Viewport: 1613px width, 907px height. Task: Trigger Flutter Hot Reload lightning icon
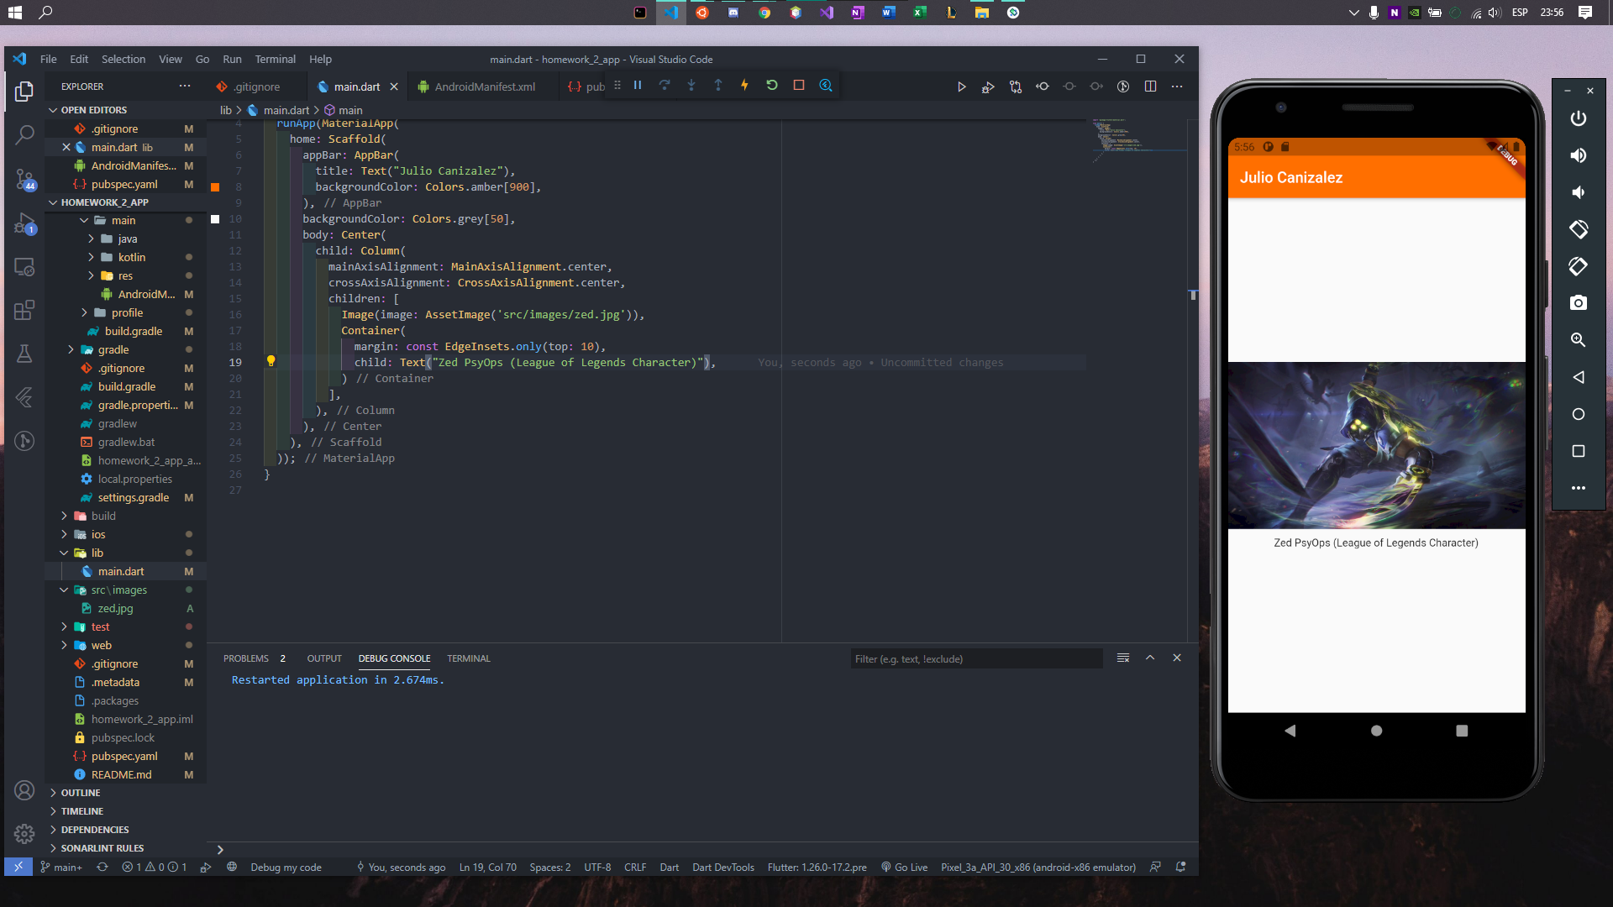744,86
